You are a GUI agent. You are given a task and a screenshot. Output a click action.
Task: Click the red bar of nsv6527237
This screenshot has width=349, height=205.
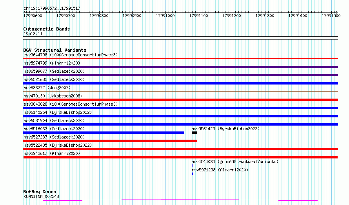110,141
